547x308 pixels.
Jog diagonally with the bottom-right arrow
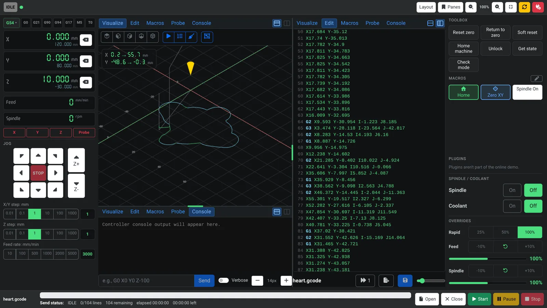coord(55,190)
